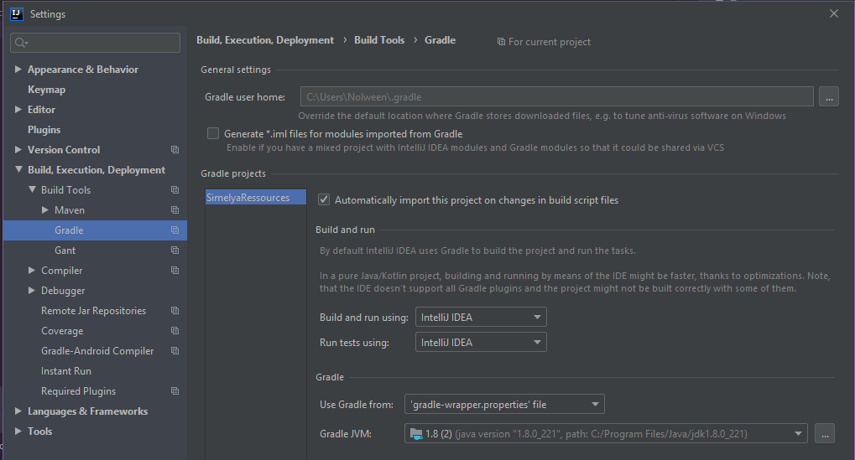Click the project-level icon next to Gradle-Android Compiler
Screen dimensions: 855x460
point(175,351)
